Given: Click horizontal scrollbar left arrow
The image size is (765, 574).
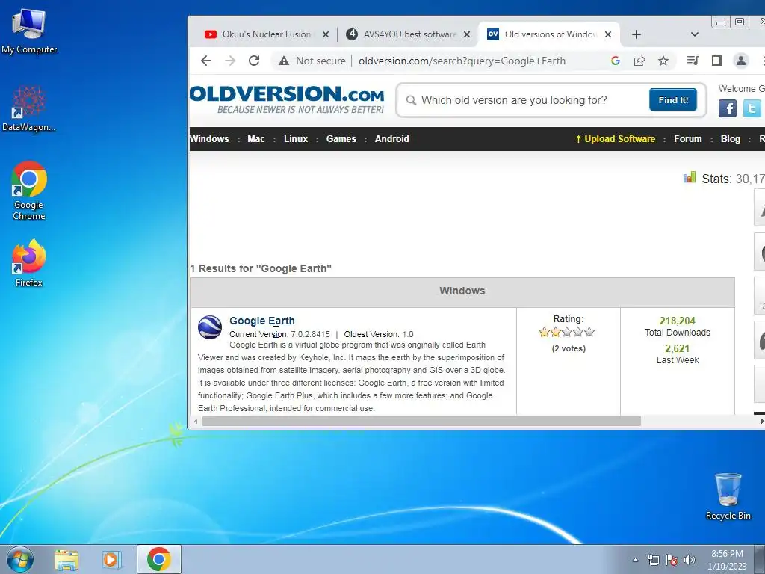Looking at the screenshot, I should point(196,422).
